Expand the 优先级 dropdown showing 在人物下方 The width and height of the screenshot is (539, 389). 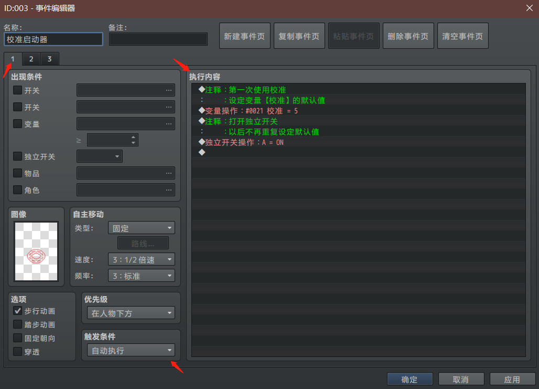pyautogui.click(x=131, y=313)
